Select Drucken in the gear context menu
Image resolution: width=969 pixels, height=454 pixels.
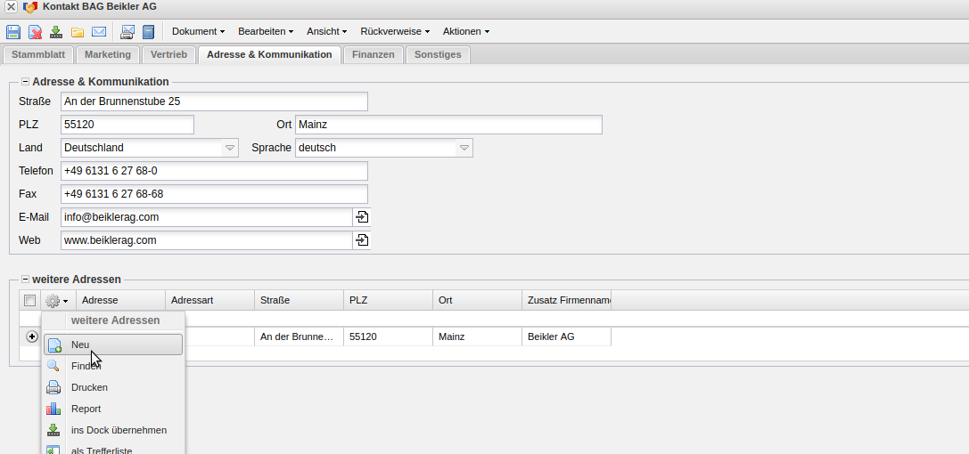point(89,387)
